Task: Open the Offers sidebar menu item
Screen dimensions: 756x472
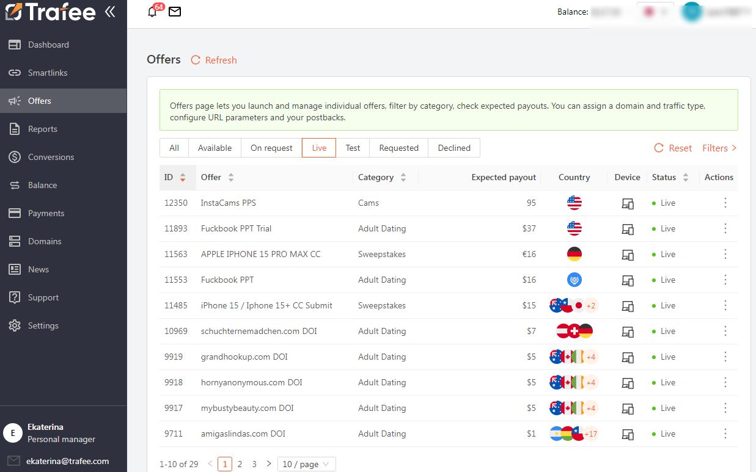Action: (x=64, y=101)
